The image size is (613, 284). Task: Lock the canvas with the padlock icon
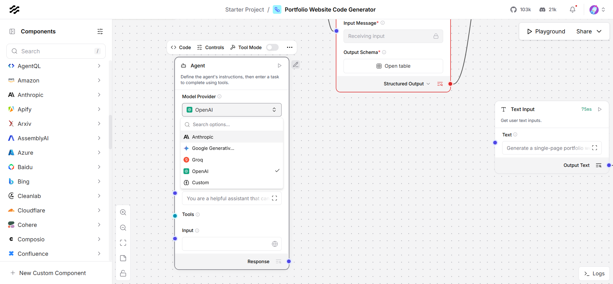click(123, 273)
